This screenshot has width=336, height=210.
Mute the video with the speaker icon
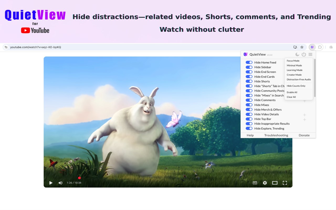click(60, 183)
